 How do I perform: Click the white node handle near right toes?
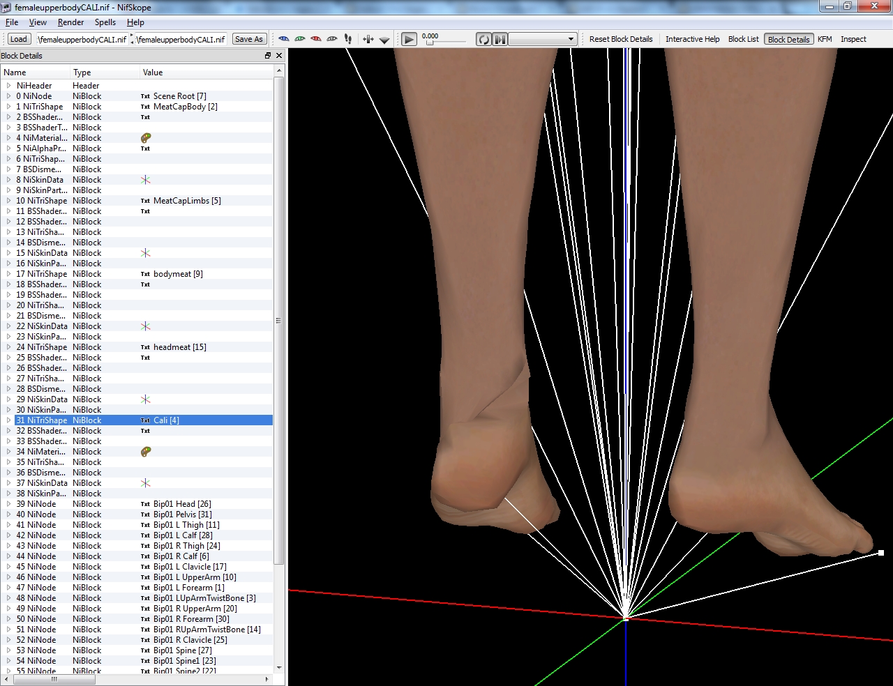point(881,553)
